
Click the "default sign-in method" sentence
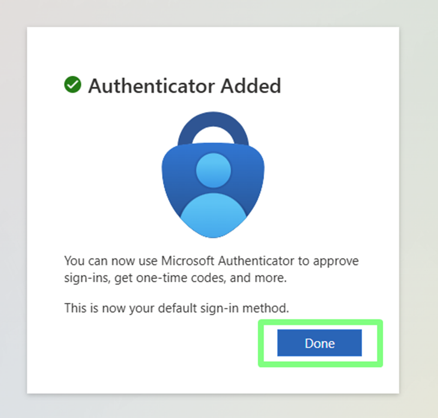[176, 308]
